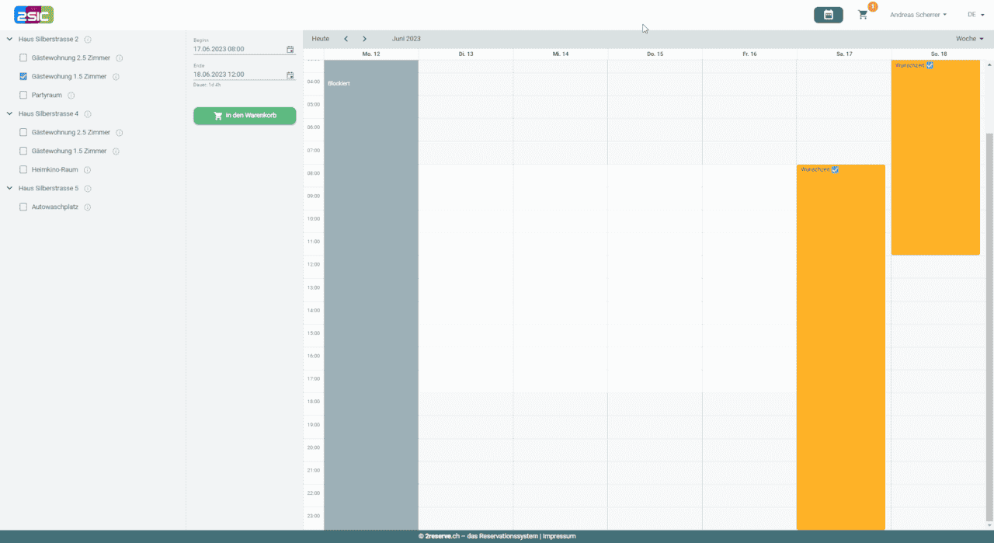This screenshot has width=994, height=543.
Task: Open the DE language dropdown
Action: point(975,15)
